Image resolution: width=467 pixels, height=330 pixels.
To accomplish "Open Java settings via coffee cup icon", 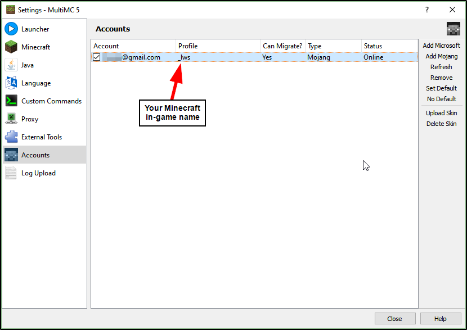I will click(11, 65).
